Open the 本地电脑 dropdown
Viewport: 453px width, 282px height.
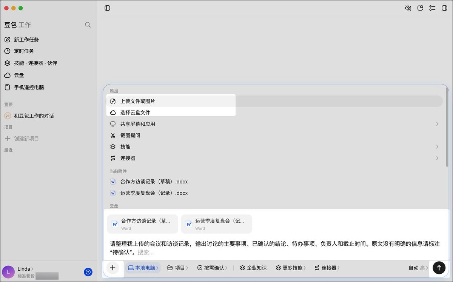[x=143, y=268]
